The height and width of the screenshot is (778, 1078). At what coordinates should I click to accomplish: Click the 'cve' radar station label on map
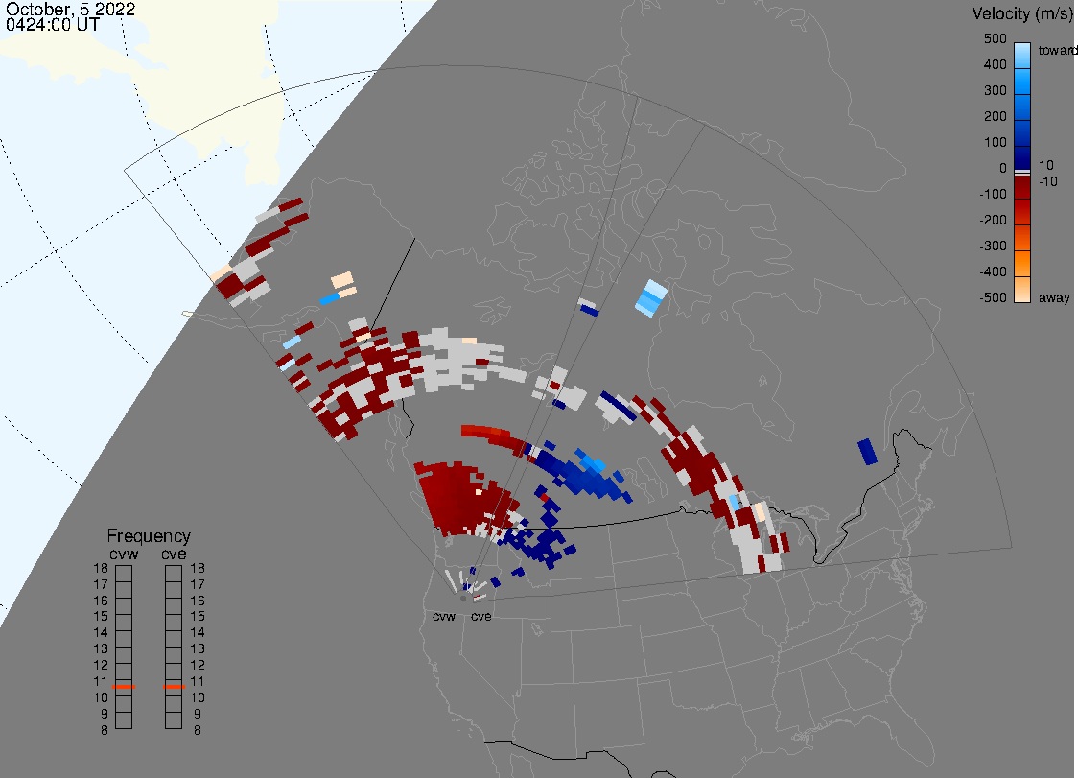click(x=481, y=616)
